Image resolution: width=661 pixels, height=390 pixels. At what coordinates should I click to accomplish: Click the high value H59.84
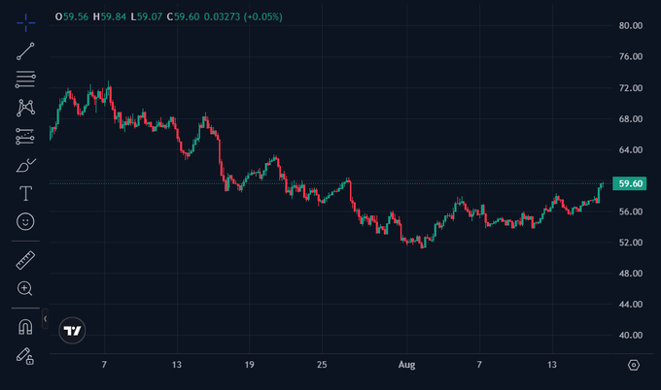[x=110, y=16]
